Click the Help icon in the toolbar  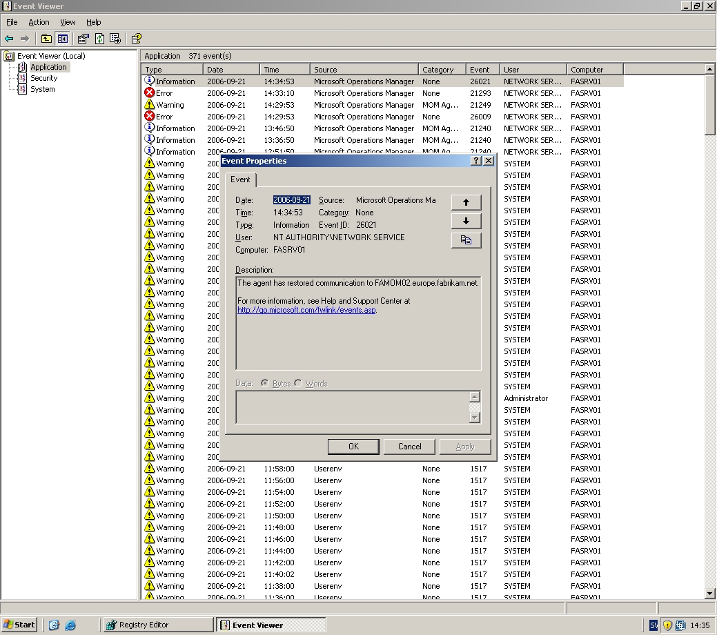(x=136, y=39)
